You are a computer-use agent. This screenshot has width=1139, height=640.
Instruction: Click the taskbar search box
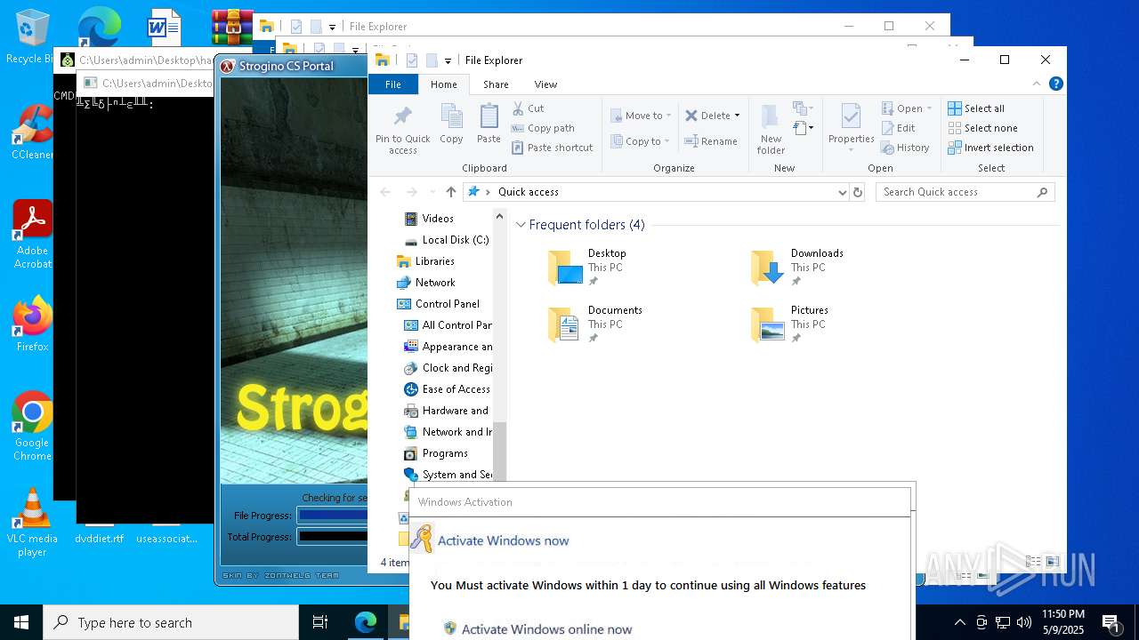click(x=171, y=622)
